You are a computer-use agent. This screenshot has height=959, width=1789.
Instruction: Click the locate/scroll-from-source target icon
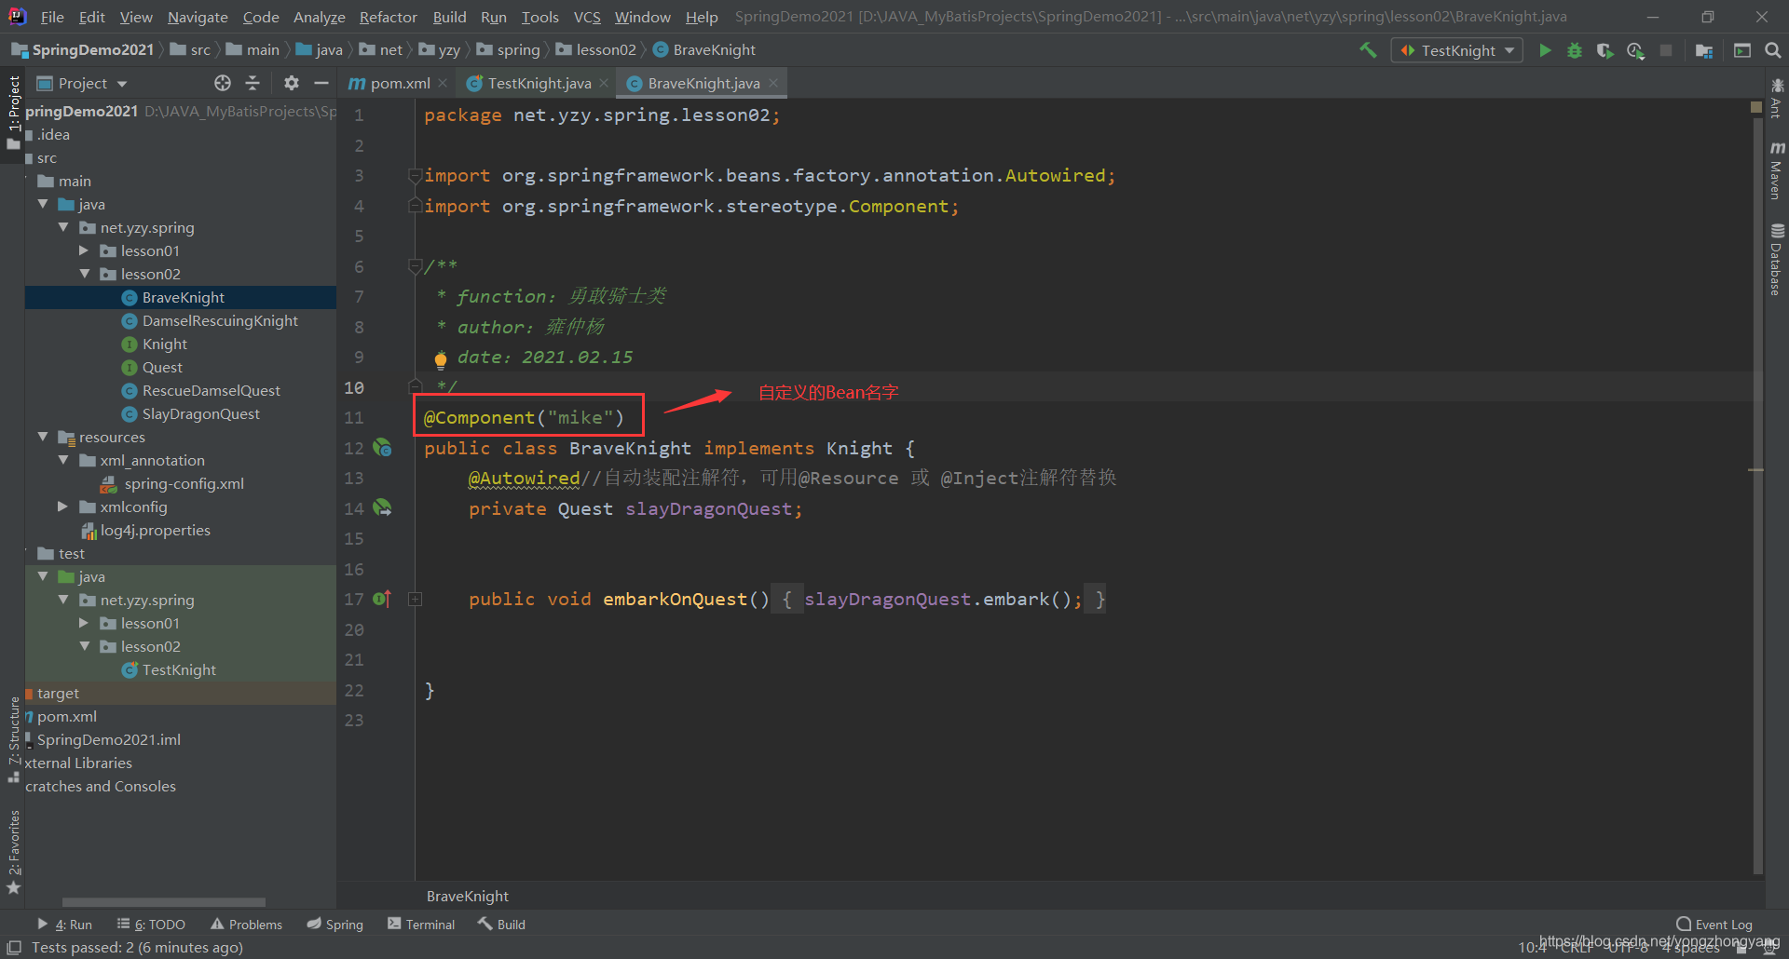point(223,83)
